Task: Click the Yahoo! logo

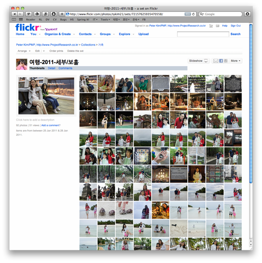Action: [x=51, y=29]
